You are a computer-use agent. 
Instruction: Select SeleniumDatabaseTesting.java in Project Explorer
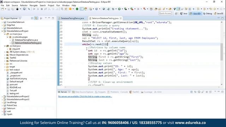28,43
